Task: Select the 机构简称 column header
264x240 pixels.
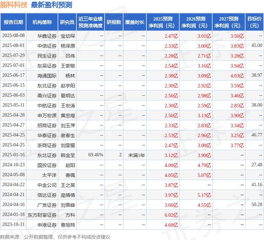Action: 42,22
